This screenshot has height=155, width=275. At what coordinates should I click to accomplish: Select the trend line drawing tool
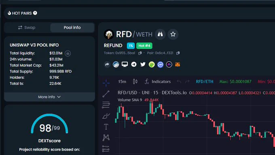(106, 94)
